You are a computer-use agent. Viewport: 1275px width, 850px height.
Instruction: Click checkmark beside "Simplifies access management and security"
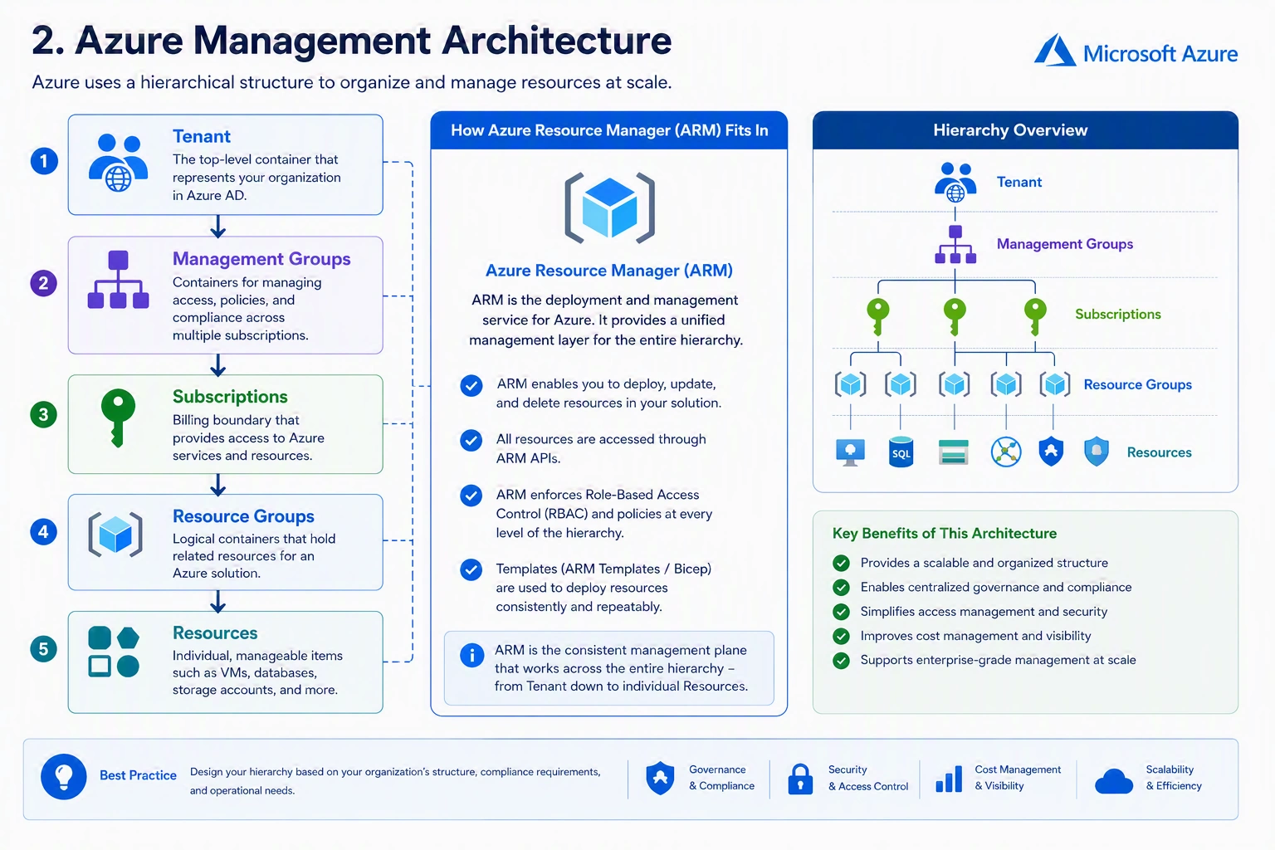[x=841, y=612]
